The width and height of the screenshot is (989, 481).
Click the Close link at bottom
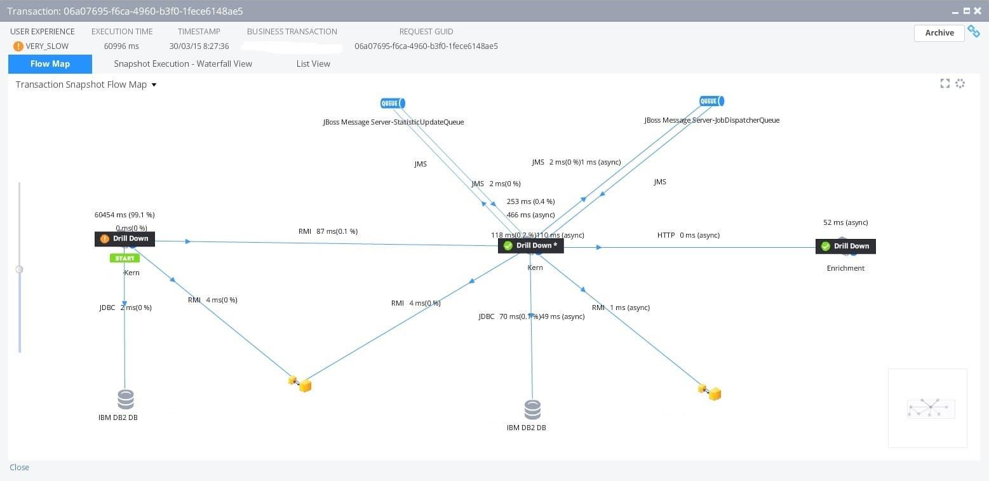point(19,467)
